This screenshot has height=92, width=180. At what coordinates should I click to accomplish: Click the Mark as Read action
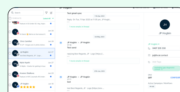[x=160, y=8]
